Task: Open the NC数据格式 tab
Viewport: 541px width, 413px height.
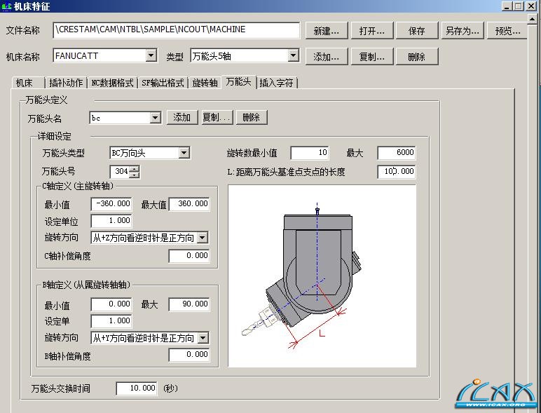Action: 112,83
